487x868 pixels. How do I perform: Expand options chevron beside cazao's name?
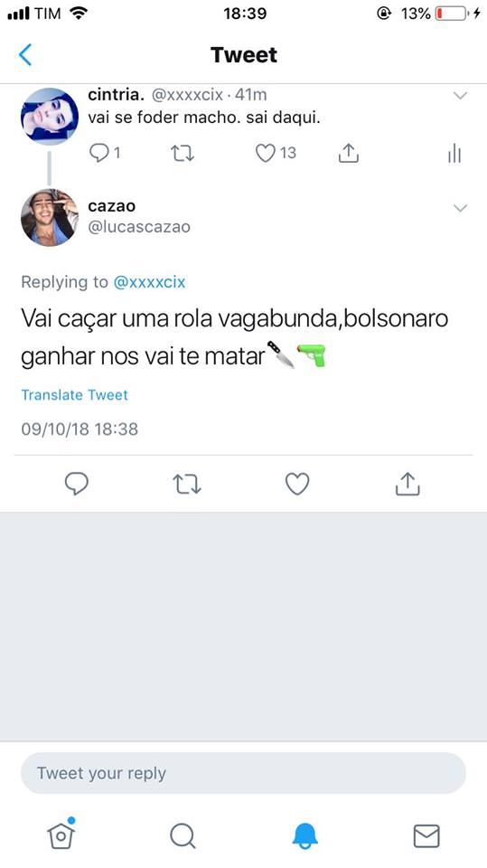click(x=461, y=208)
